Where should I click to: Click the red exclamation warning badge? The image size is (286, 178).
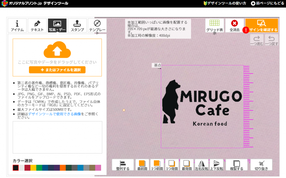point(246,30)
